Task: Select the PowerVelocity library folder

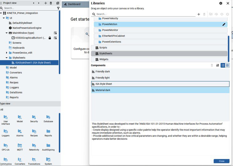Action: point(161,19)
